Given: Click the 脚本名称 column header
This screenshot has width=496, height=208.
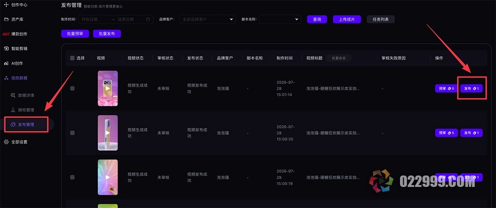Looking at the screenshot, I should pos(254,58).
